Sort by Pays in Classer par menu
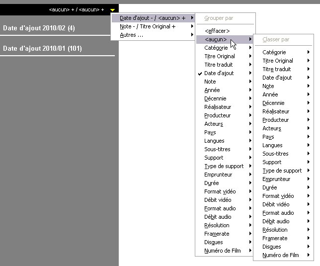Viewport: 320px width, 266px height. tap(283, 137)
